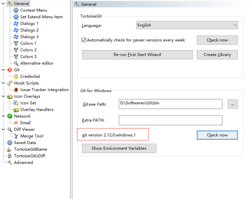Click the Dialogs 1 window icon

[16, 24]
